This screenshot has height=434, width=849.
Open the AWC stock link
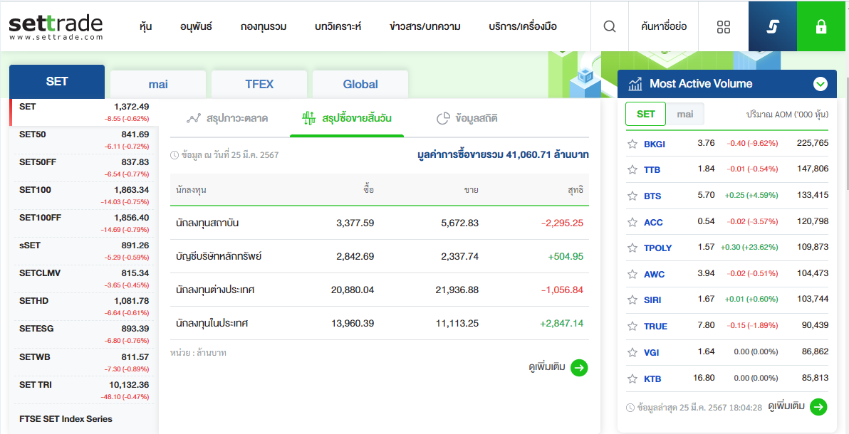[x=654, y=275]
